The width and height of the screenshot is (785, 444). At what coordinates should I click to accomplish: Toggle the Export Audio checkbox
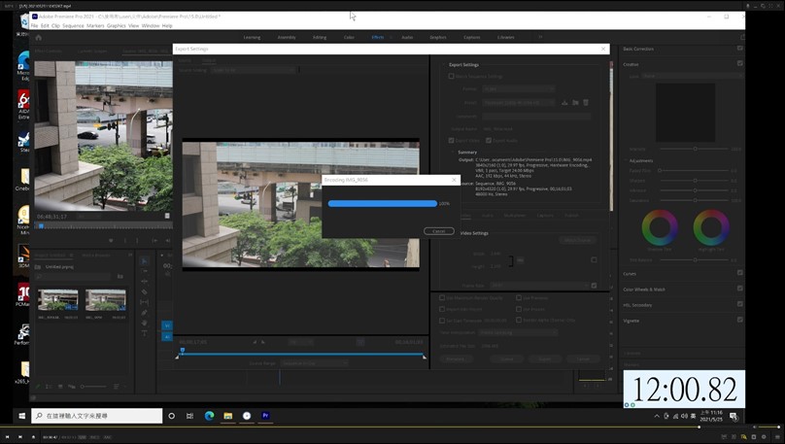click(489, 140)
